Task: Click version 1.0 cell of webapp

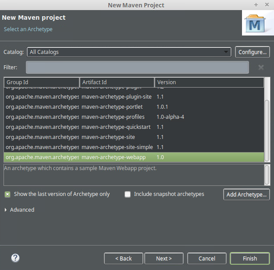Action: 160,157
